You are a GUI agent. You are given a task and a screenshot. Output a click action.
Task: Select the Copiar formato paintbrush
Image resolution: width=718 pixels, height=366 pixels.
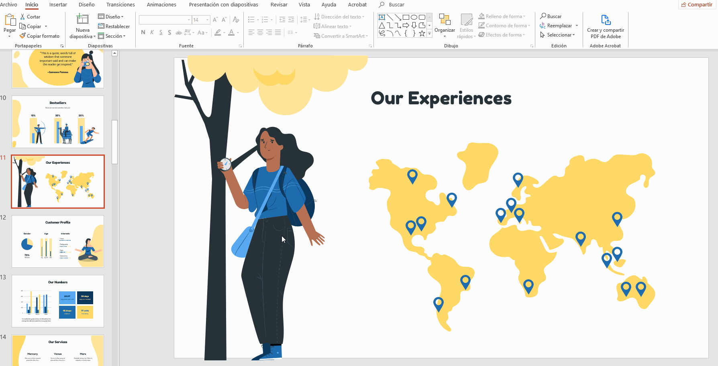click(x=22, y=36)
